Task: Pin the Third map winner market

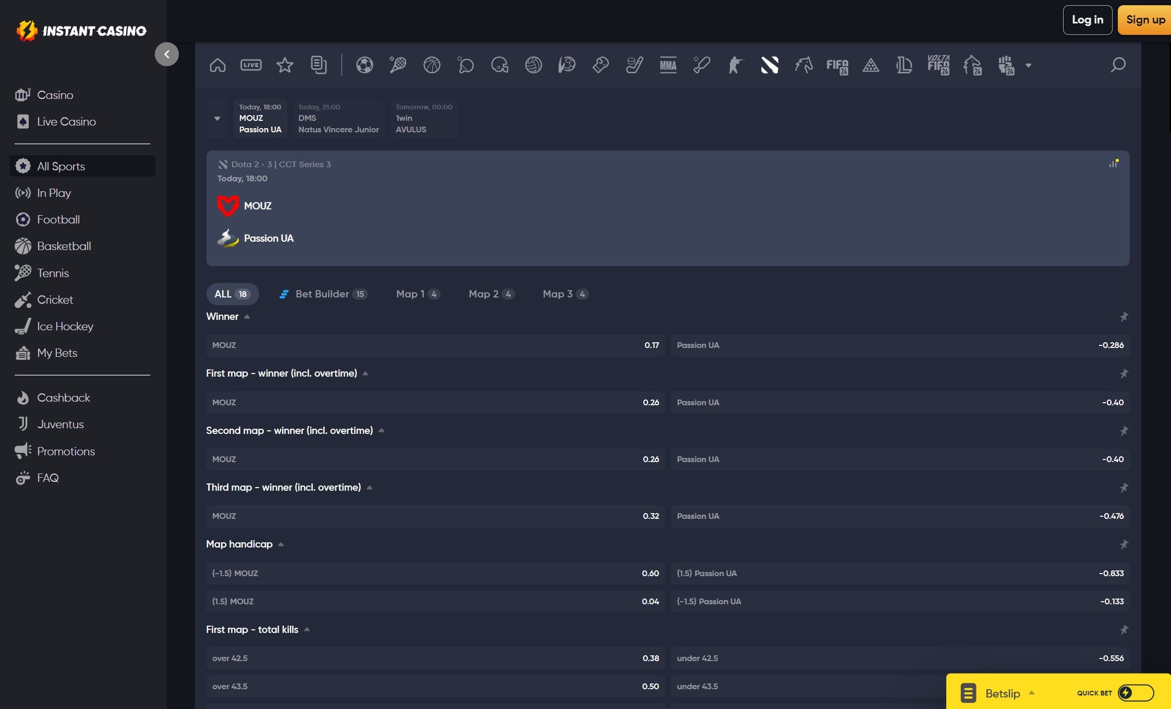Action: point(1124,488)
